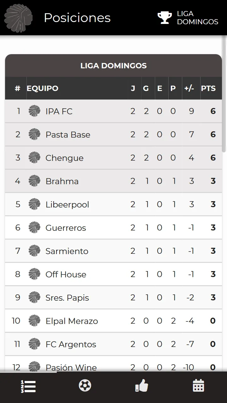Tap the Elpal Merazo team name
The height and width of the screenshot is (403, 227).
[x=72, y=321]
